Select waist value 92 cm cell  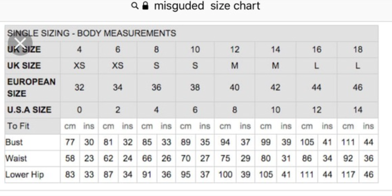pyautogui.click(x=348, y=158)
